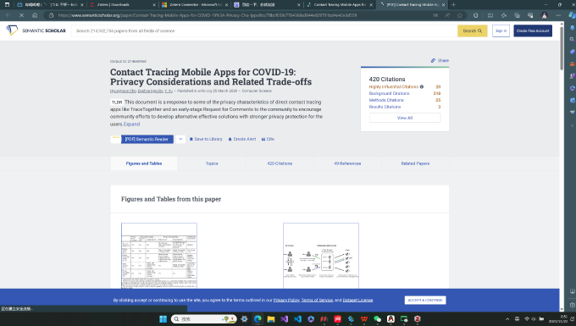Expand the TLDR summary text
Screen dimensions: 576x326
coord(131,124)
